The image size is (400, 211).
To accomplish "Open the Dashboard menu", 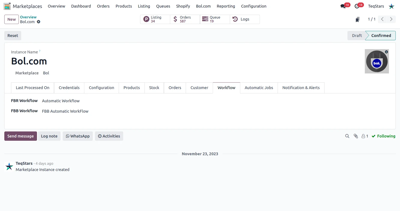I will 81,6.
